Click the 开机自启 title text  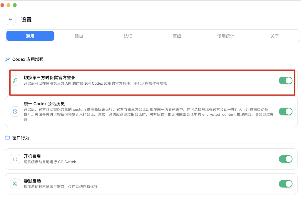[32, 156]
